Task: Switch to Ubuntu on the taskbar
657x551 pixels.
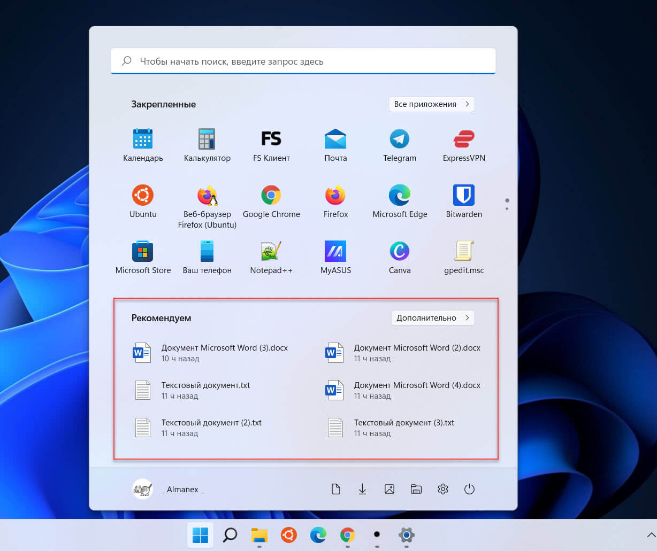Action: 289,535
